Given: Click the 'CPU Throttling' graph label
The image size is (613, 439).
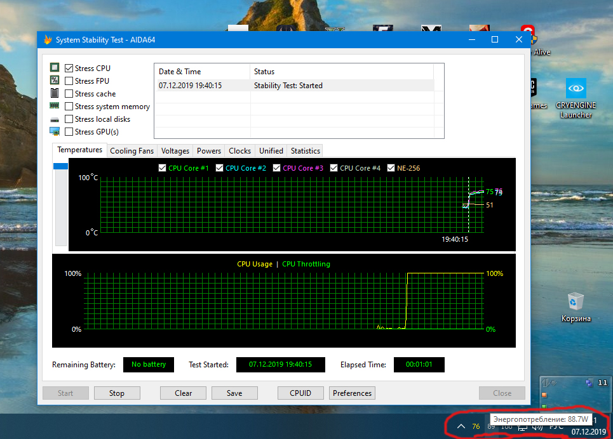Looking at the screenshot, I should point(306,264).
